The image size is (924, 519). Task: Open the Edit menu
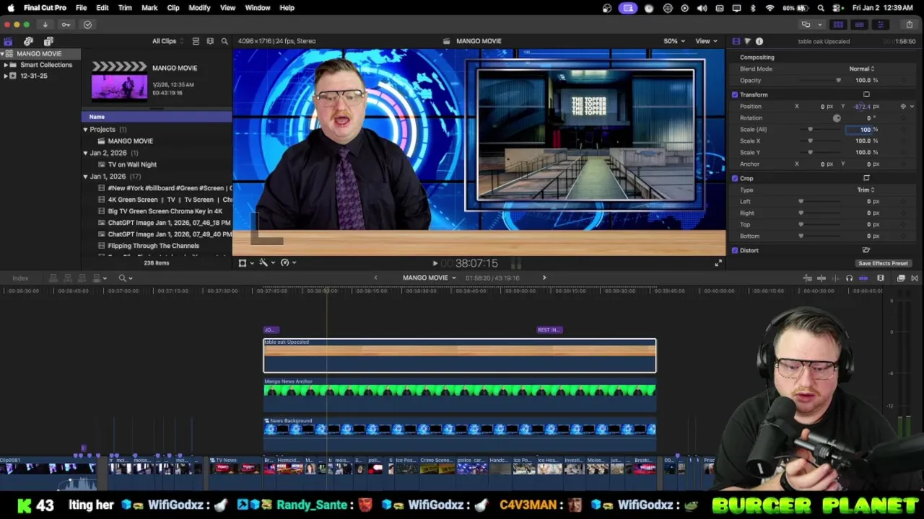[103, 8]
